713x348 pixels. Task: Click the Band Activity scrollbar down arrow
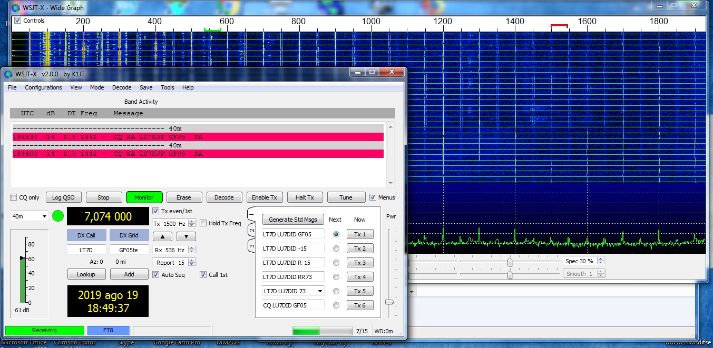(x=390, y=183)
